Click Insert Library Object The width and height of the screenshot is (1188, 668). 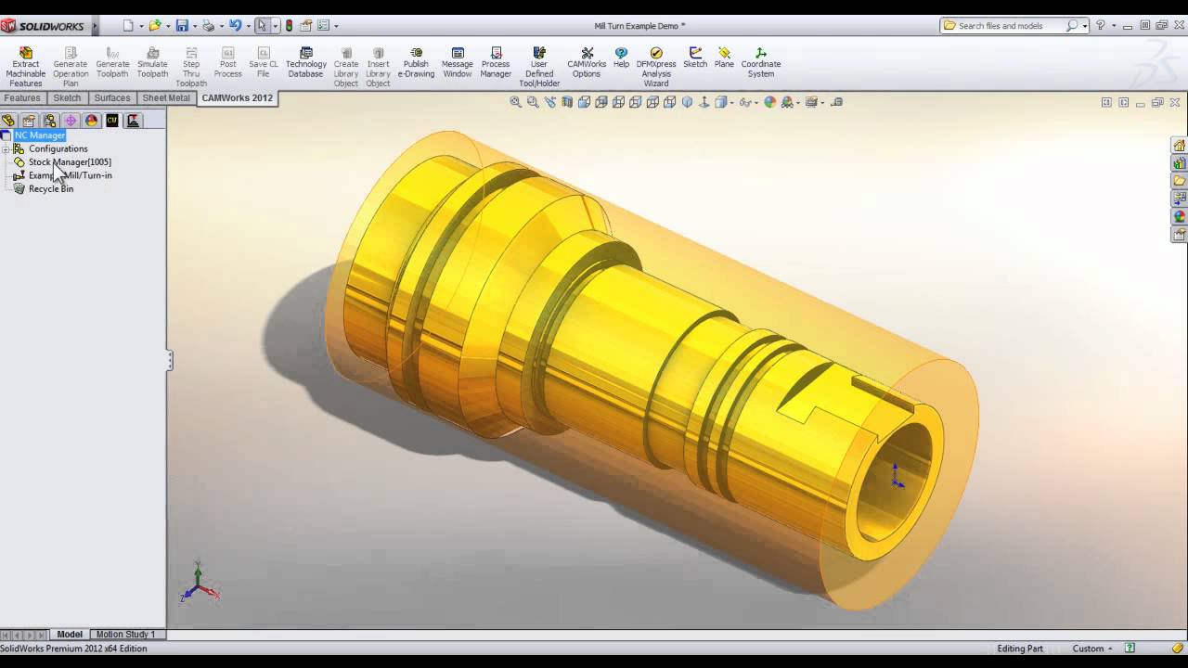pos(378,67)
